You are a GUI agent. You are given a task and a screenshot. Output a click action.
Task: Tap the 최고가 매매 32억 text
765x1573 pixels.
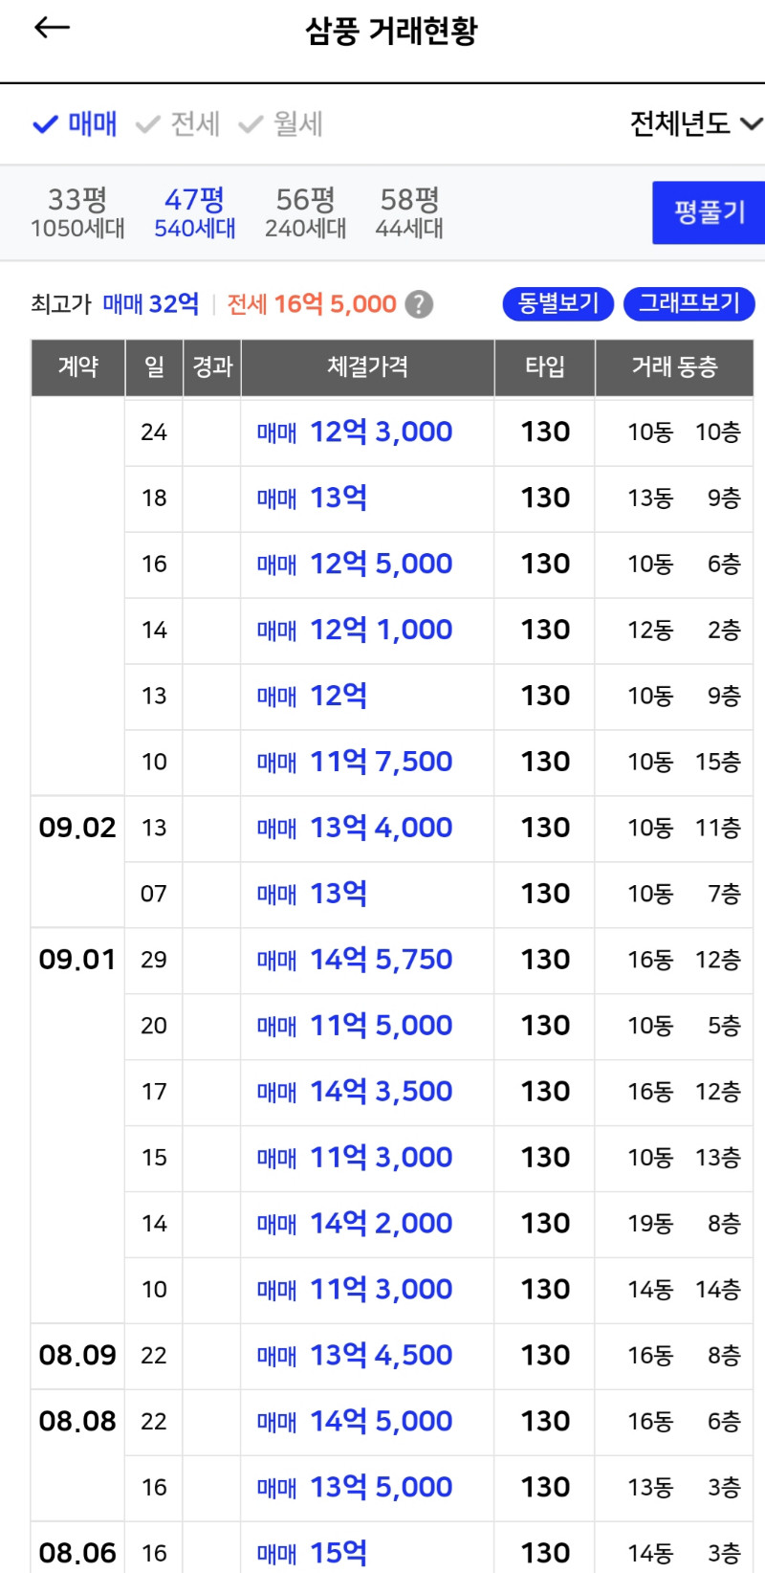(x=151, y=304)
